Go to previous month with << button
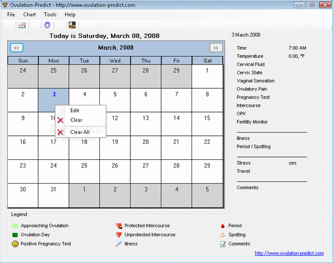Screen dimensions: 333x263 17,48
